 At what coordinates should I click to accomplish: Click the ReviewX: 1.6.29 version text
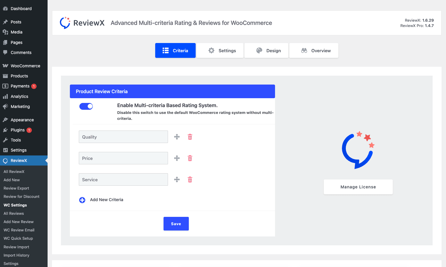419,20
